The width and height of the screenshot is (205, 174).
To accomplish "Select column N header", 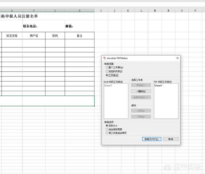I will tap(168, 11).
